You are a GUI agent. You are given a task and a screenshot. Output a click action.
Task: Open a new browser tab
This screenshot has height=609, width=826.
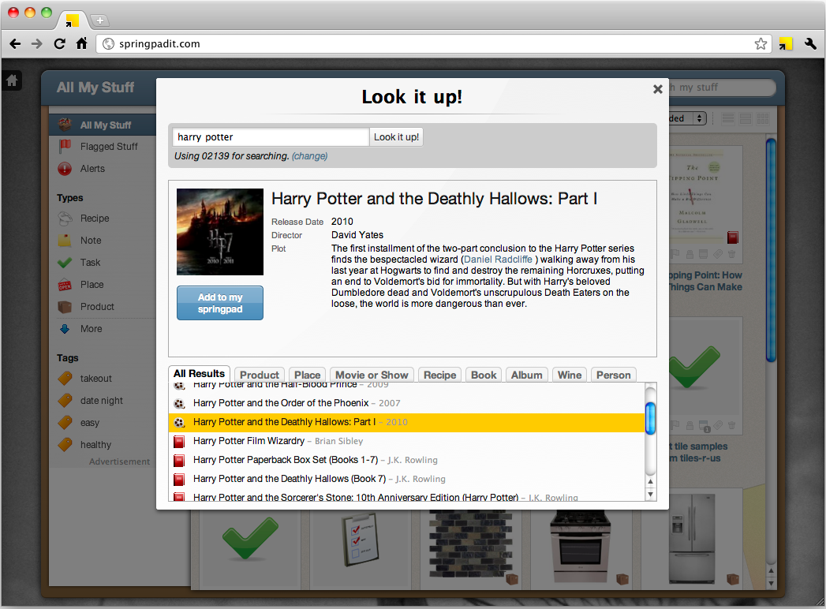99,21
